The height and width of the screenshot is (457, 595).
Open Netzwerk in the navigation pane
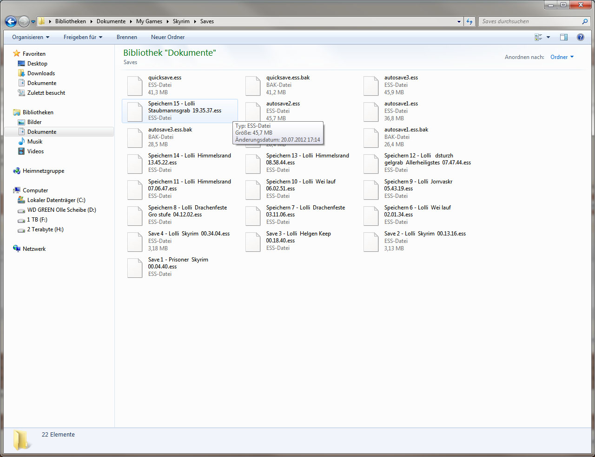[x=34, y=249]
